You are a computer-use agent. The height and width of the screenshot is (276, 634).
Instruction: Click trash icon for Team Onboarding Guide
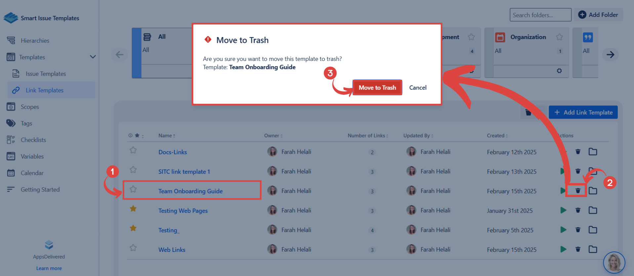point(577,191)
